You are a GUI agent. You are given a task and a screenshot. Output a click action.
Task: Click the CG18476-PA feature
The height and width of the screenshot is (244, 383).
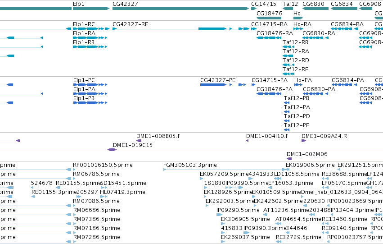[269, 94]
